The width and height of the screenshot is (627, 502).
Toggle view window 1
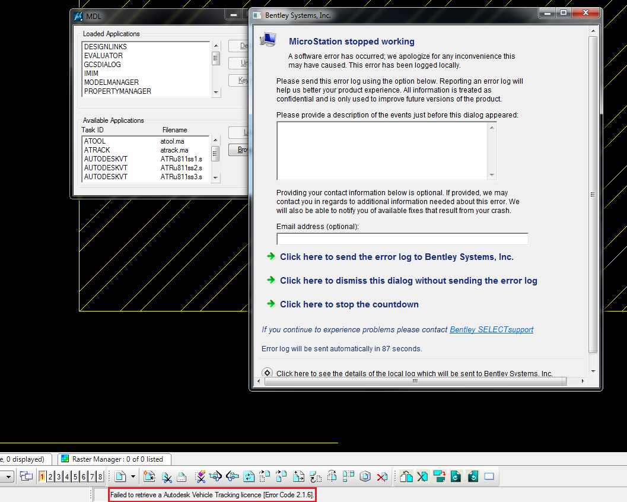point(41,476)
